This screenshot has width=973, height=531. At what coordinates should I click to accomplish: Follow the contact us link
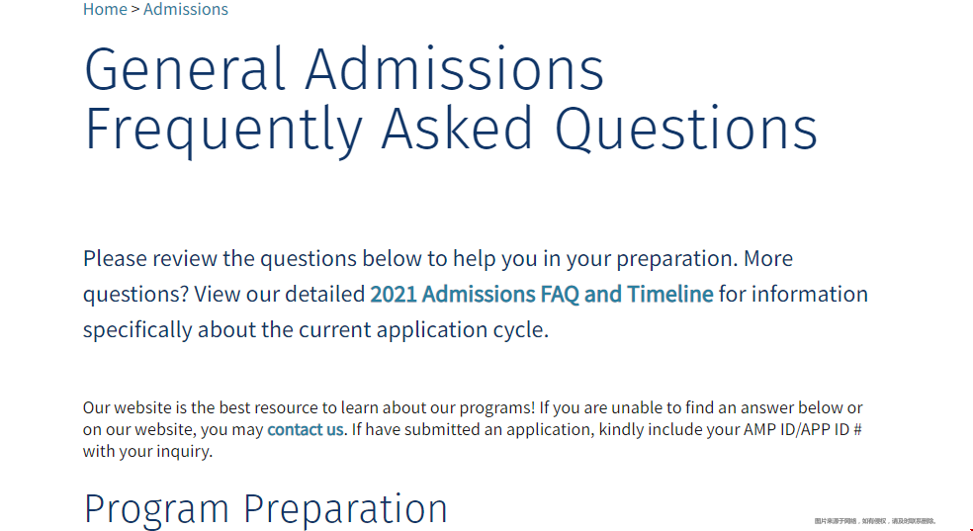pyautogui.click(x=305, y=429)
